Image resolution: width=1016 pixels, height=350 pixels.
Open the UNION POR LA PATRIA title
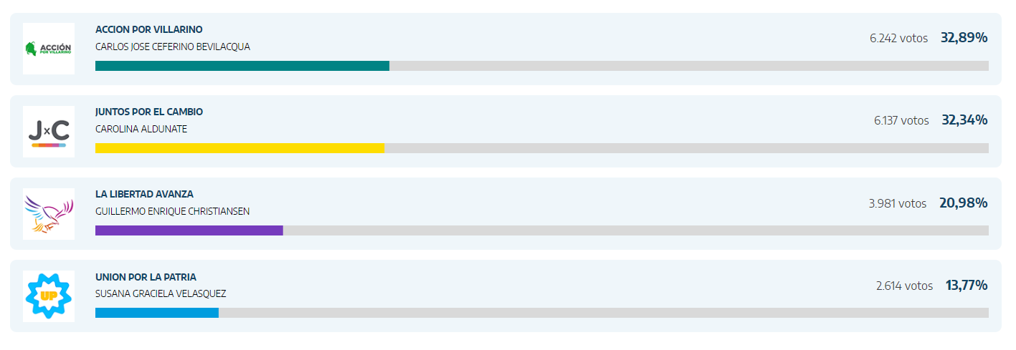pyautogui.click(x=146, y=277)
